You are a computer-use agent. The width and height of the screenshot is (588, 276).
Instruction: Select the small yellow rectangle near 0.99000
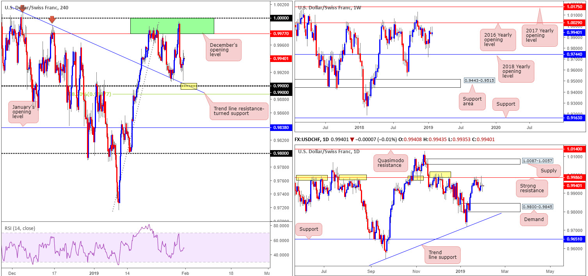[189, 86]
